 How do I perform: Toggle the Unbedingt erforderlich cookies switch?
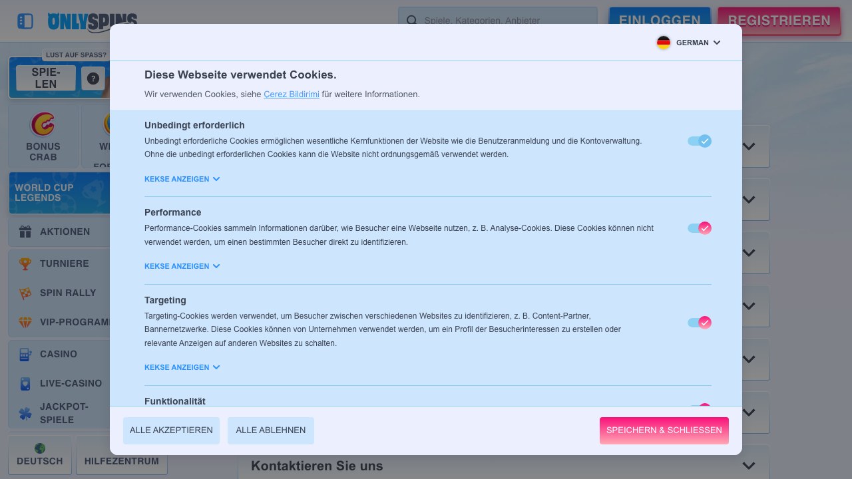pyautogui.click(x=700, y=141)
